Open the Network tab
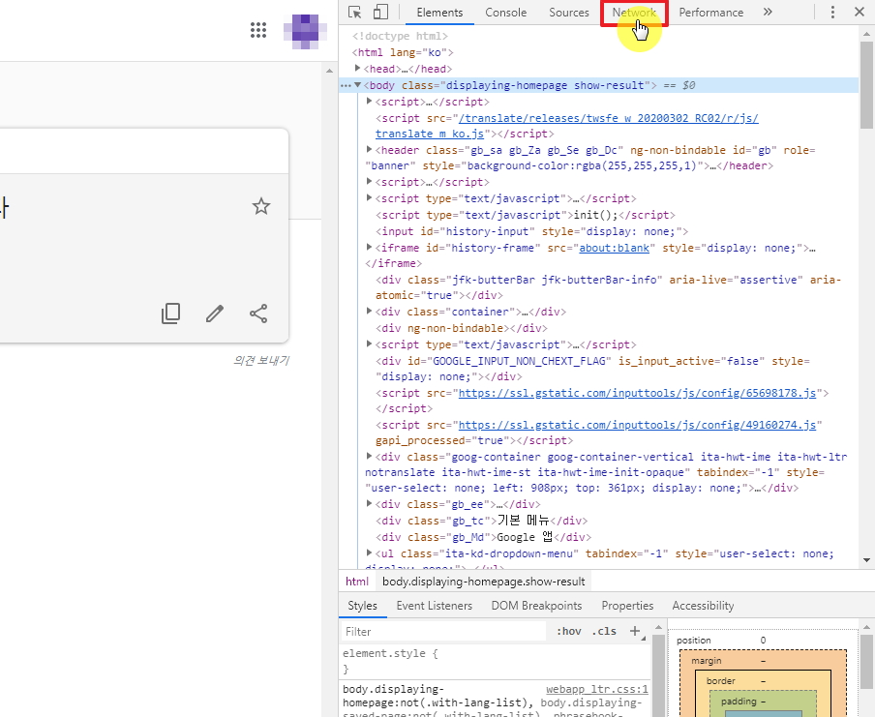 coord(634,13)
